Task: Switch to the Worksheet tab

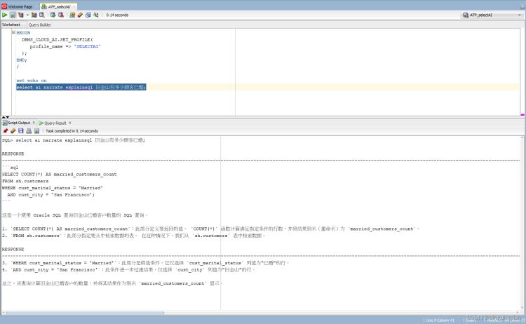Action: tap(11, 25)
